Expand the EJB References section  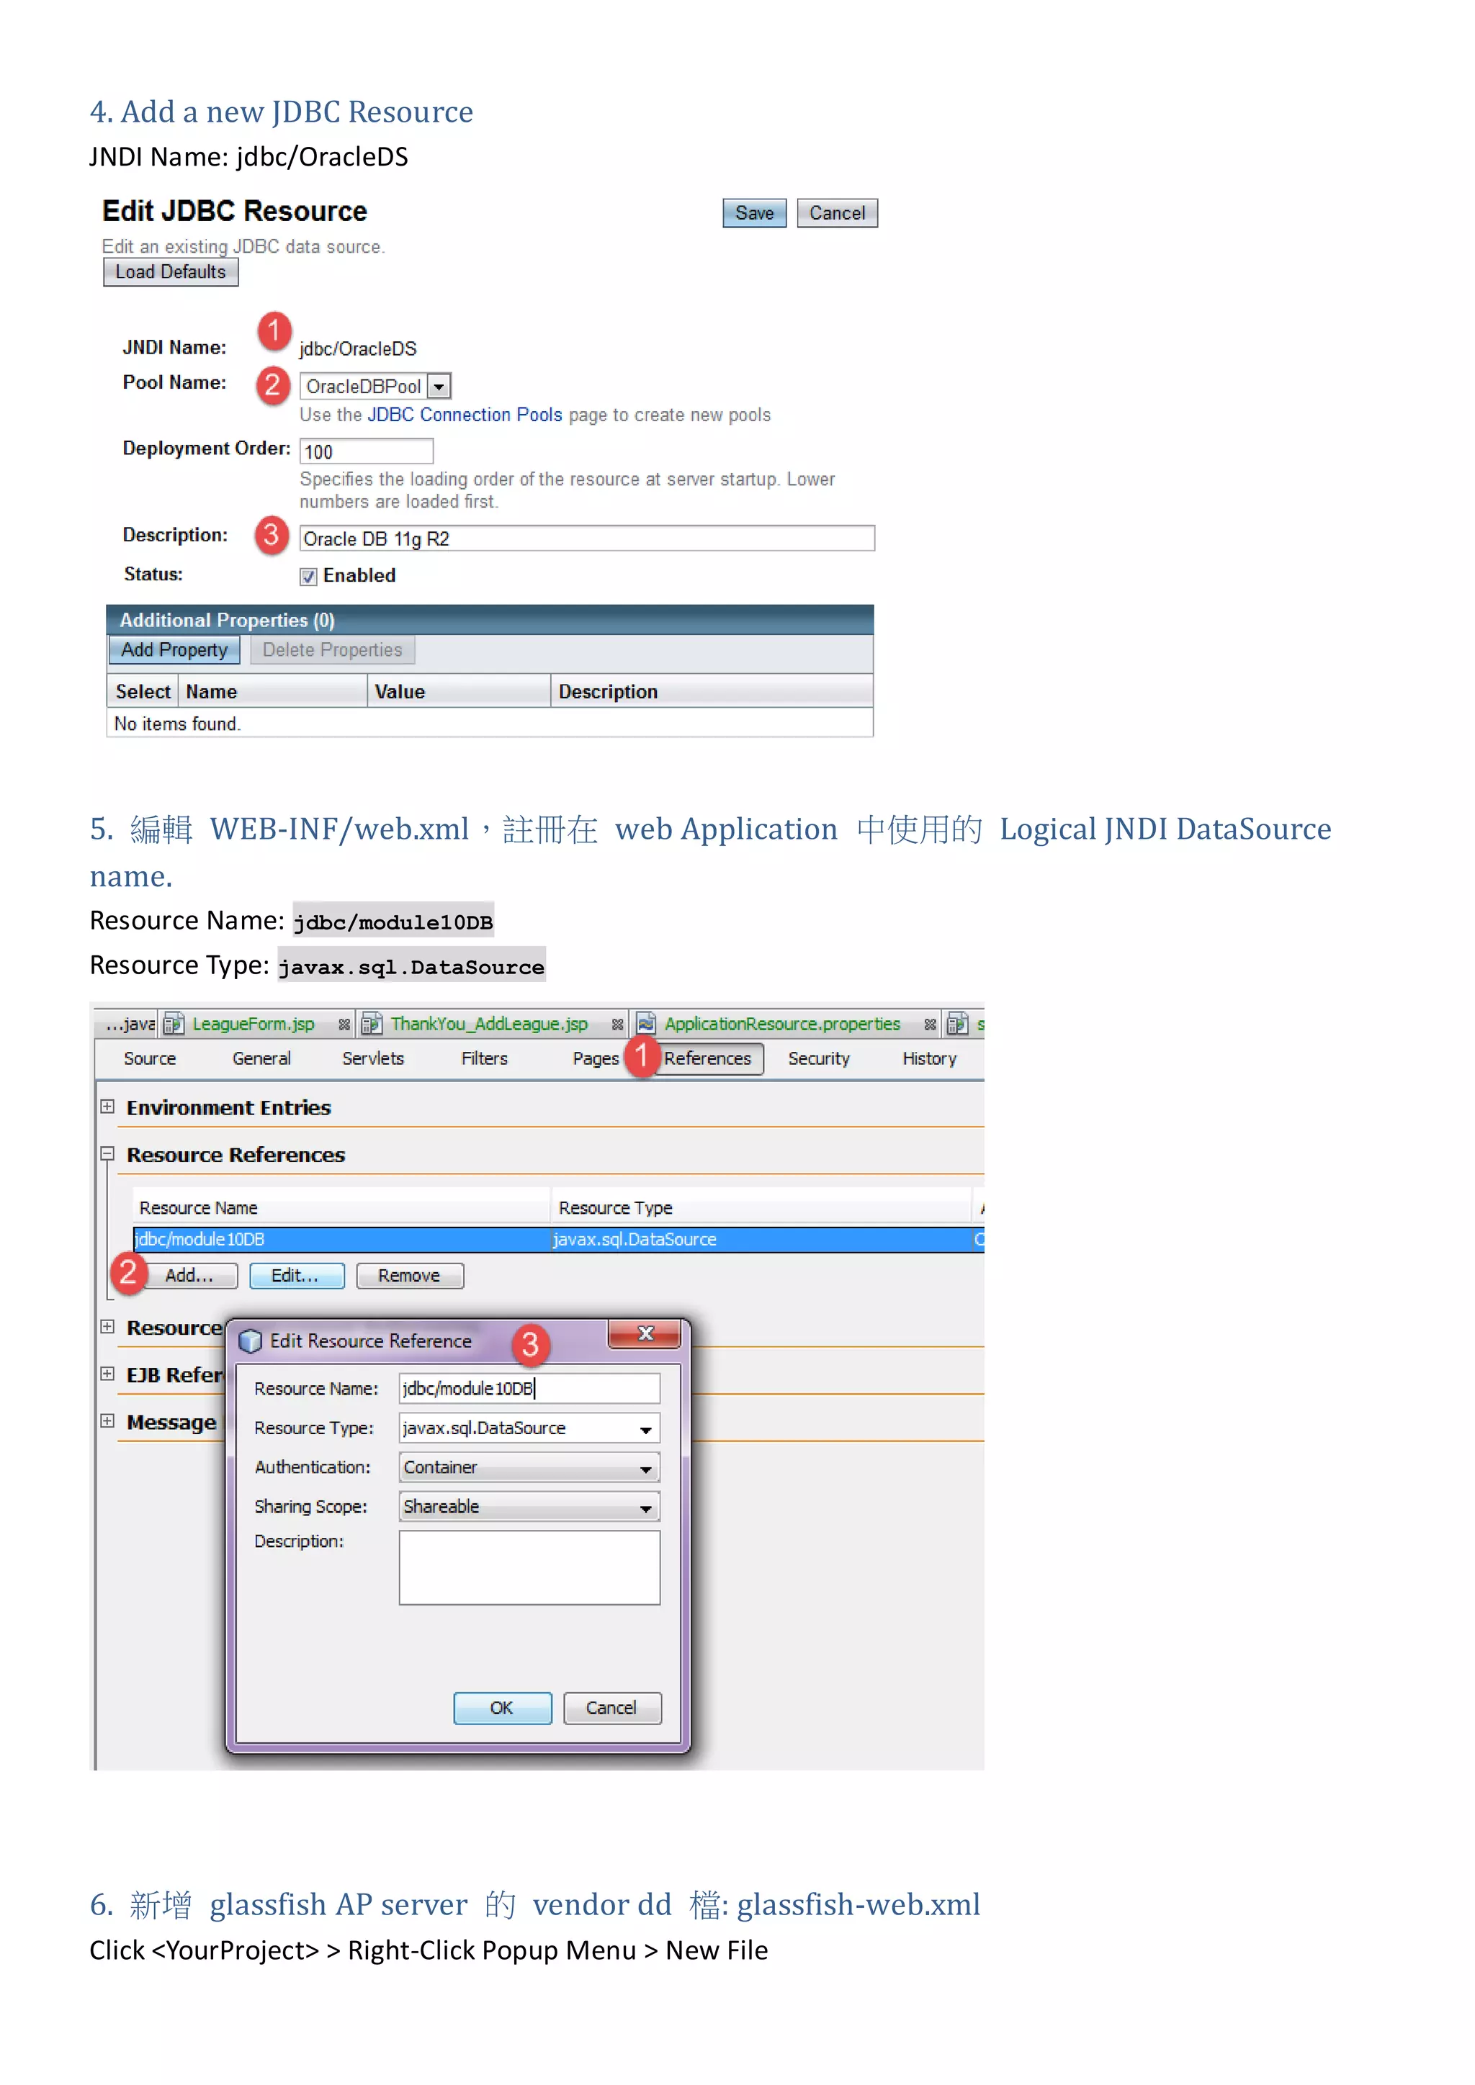pyautogui.click(x=107, y=1374)
